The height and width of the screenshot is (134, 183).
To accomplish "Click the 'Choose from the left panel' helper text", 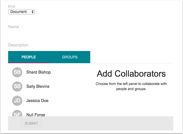I will (131, 86).
